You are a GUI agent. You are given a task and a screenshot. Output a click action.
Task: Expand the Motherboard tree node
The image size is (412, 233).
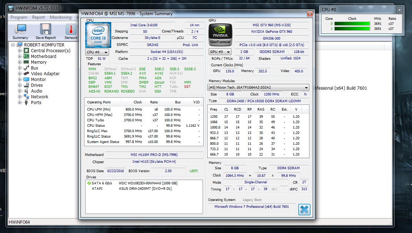coord(19,56)
